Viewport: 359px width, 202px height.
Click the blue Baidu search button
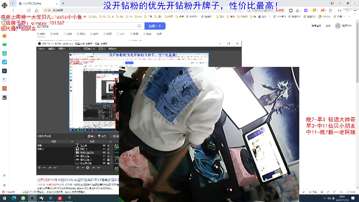click(x=155, y=26)
